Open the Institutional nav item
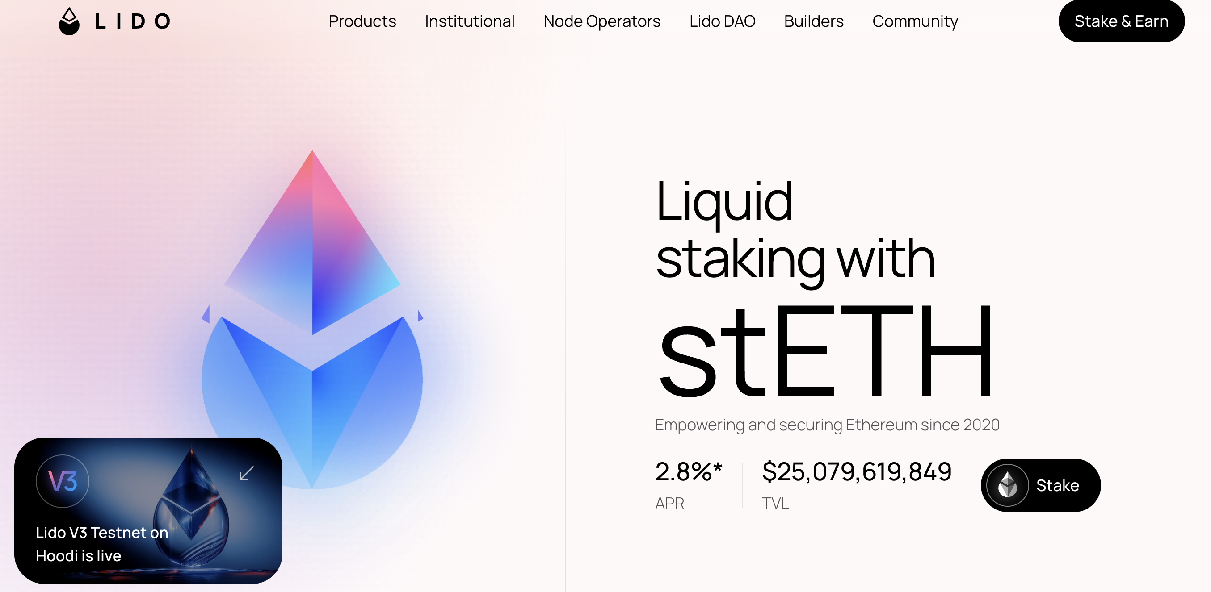Screen dimensions: 1211x592 [469, 21]
